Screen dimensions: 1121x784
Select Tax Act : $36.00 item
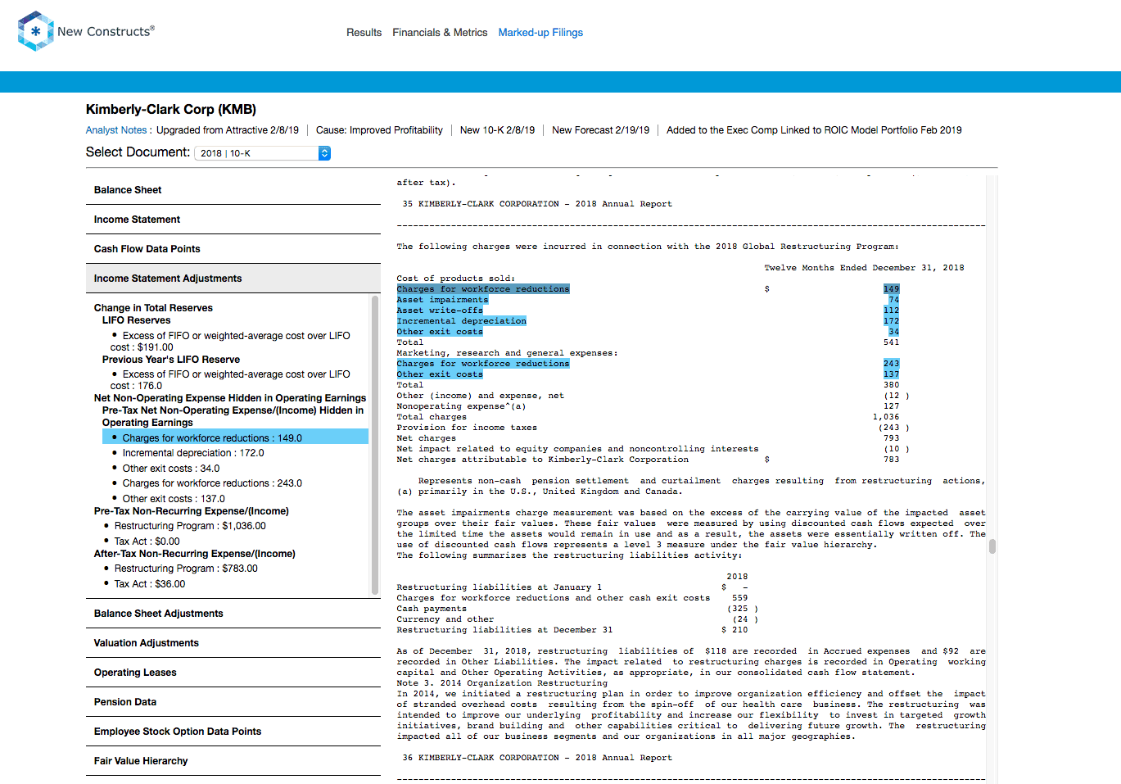click(x=150, y=584)
